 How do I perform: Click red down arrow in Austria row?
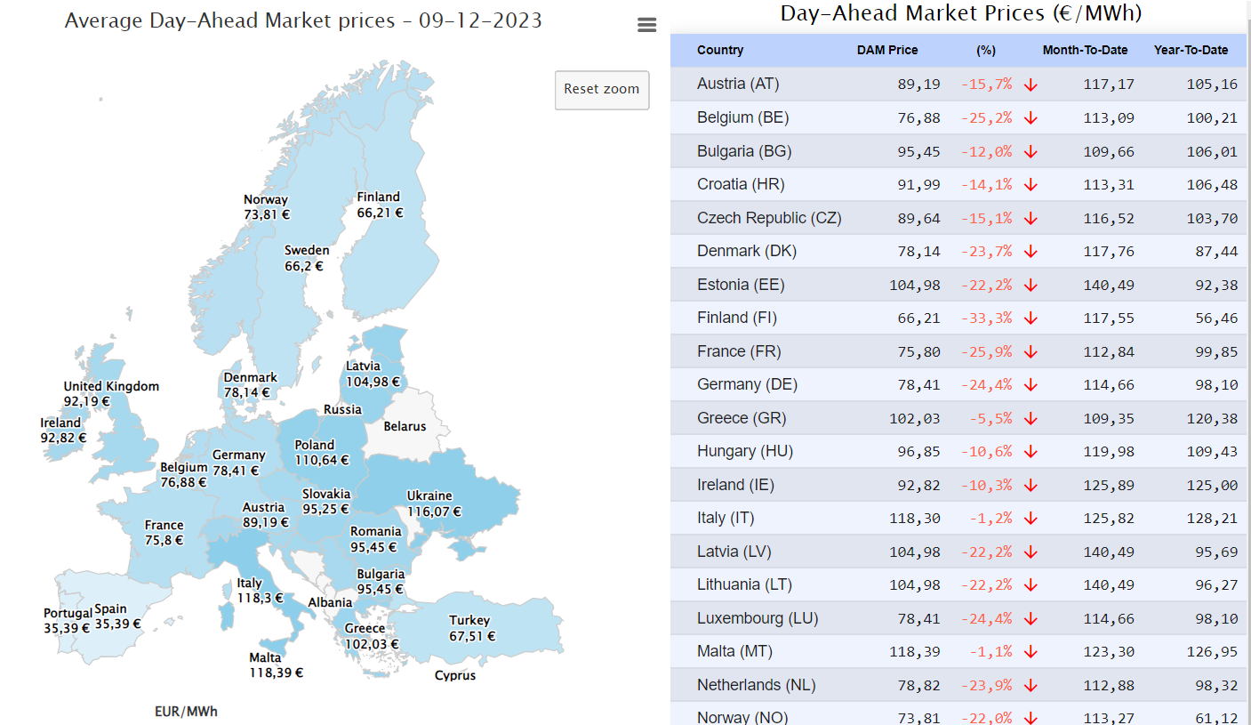pos(1030,85)
